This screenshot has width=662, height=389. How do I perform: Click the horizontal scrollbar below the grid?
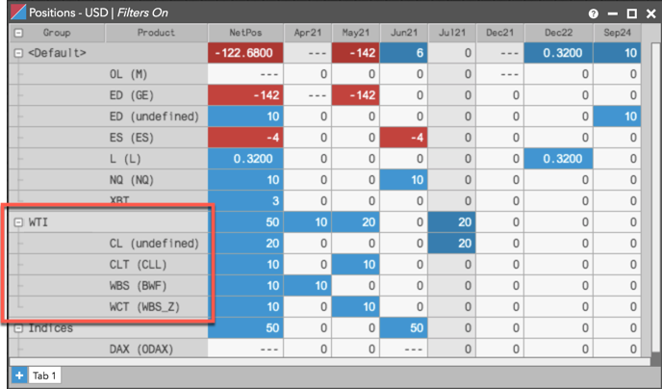point(329,362)
